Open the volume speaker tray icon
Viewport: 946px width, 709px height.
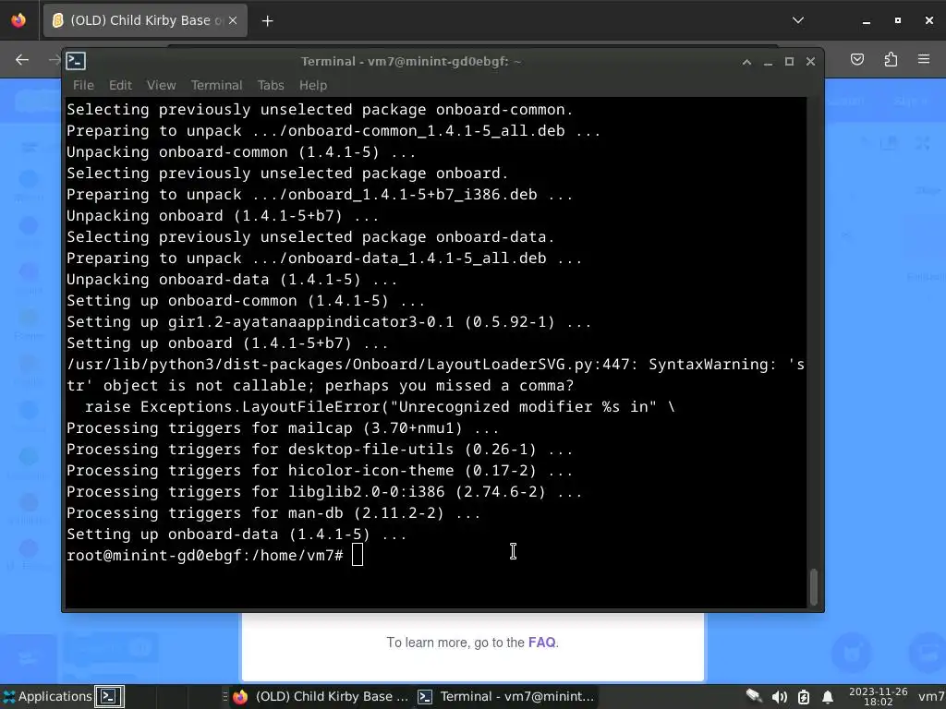coord(779,697)
